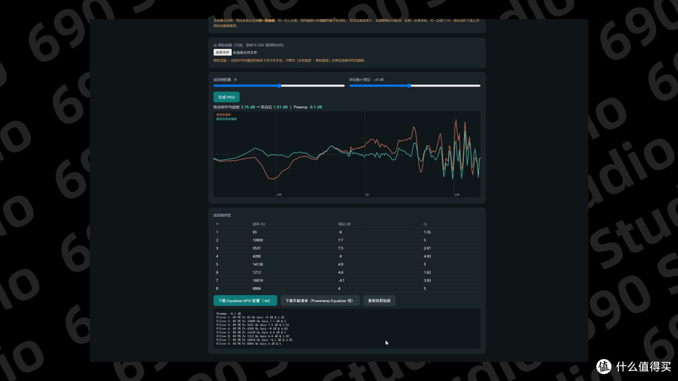
Task: Click the 选择文件 file chooser button
Action: [222, 52]
